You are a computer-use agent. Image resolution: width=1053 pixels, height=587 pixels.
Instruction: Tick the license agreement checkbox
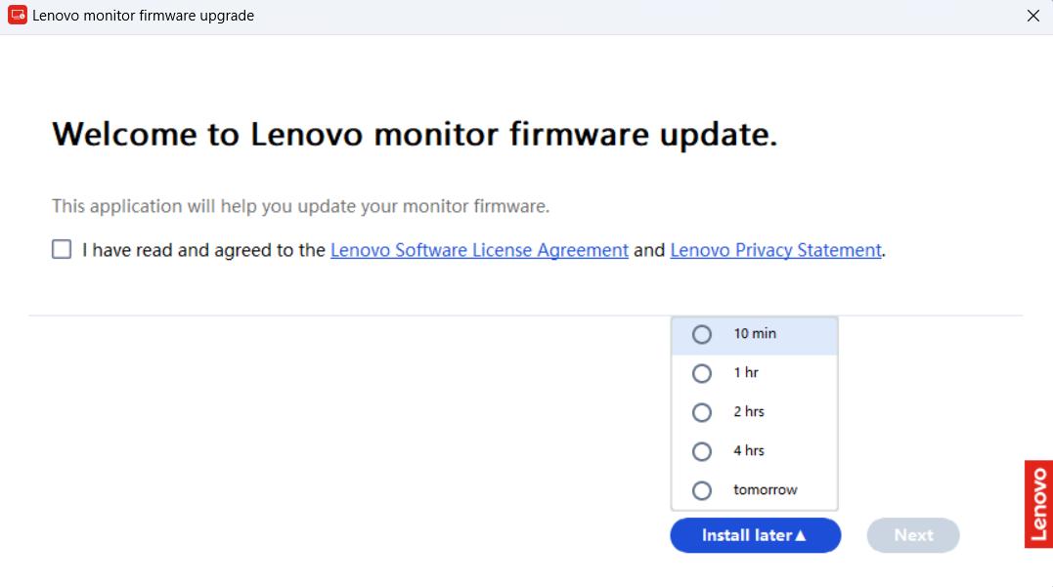62,250
